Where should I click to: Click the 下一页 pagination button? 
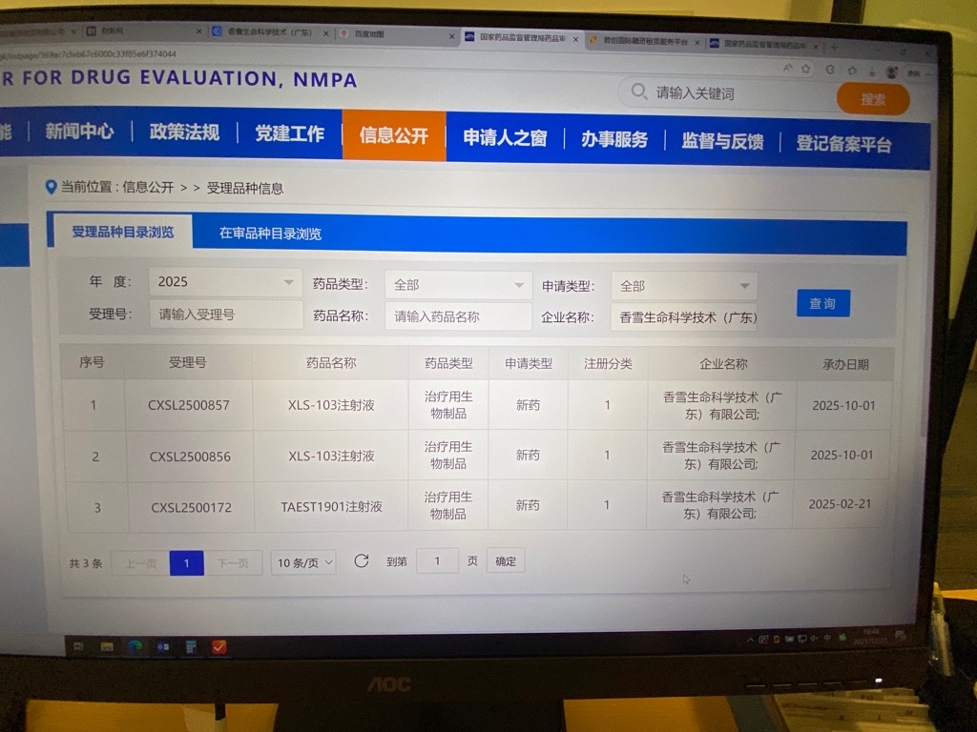point(233,563)
